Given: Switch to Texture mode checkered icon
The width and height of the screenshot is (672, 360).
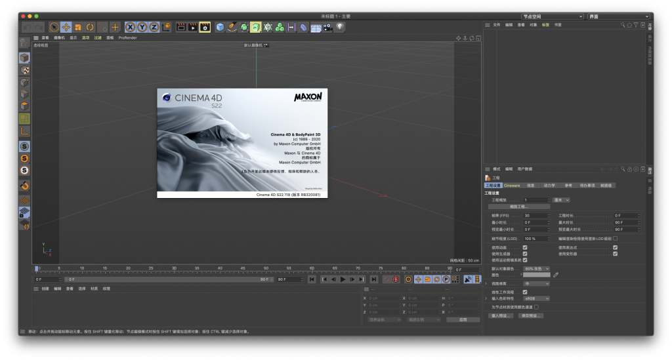Looking at the screenshot, I should (x=24, y=70).
